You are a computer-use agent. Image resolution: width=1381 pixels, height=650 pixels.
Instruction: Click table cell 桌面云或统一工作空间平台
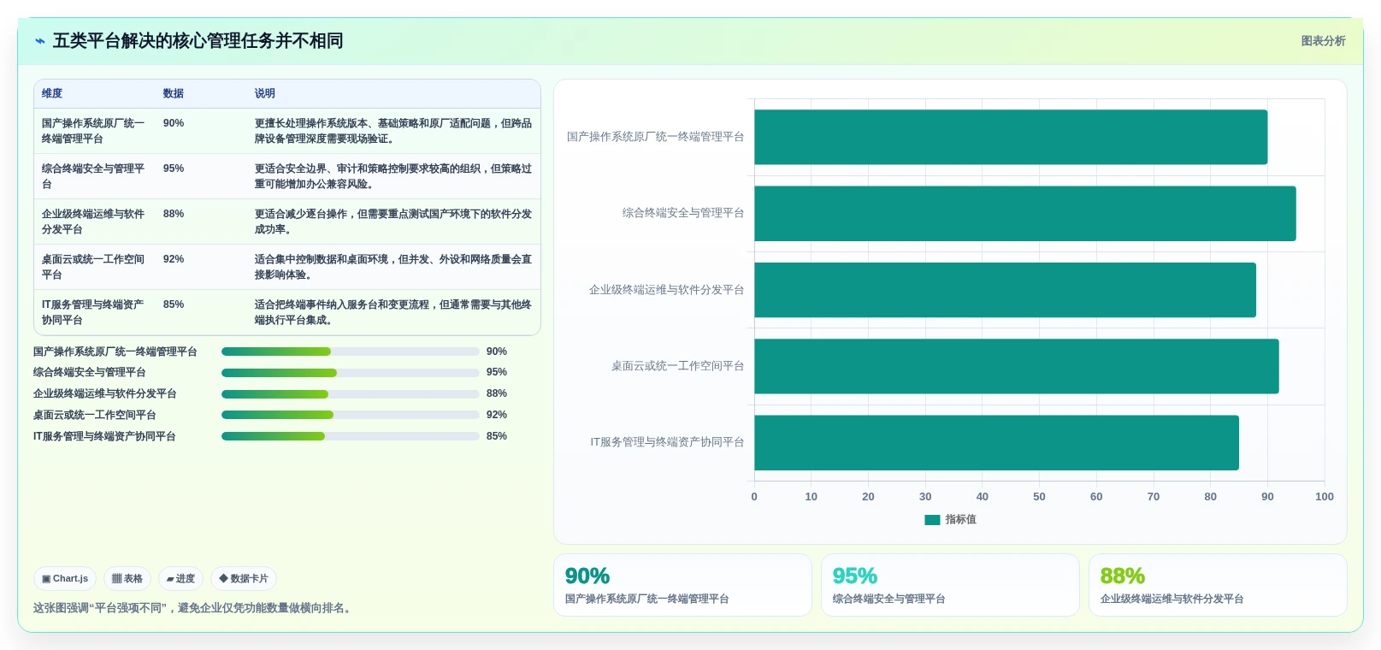pos(93,267)
